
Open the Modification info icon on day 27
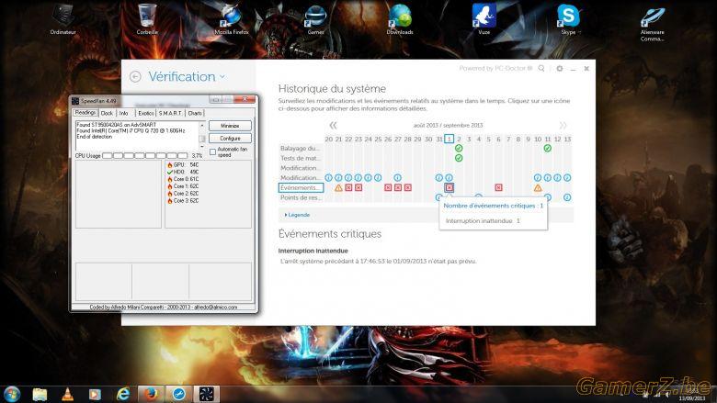[x=397, y=177]
